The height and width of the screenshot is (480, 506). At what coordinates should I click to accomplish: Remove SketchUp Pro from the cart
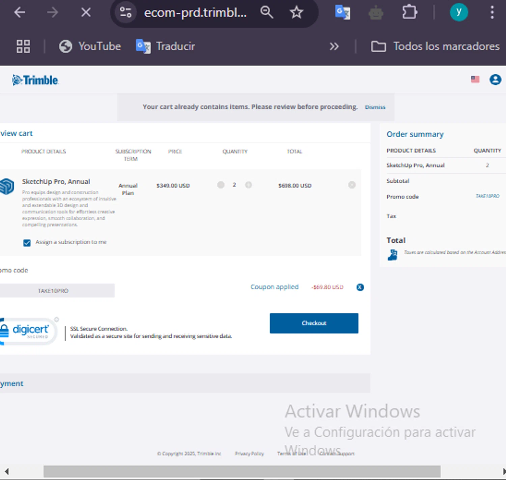352,185
